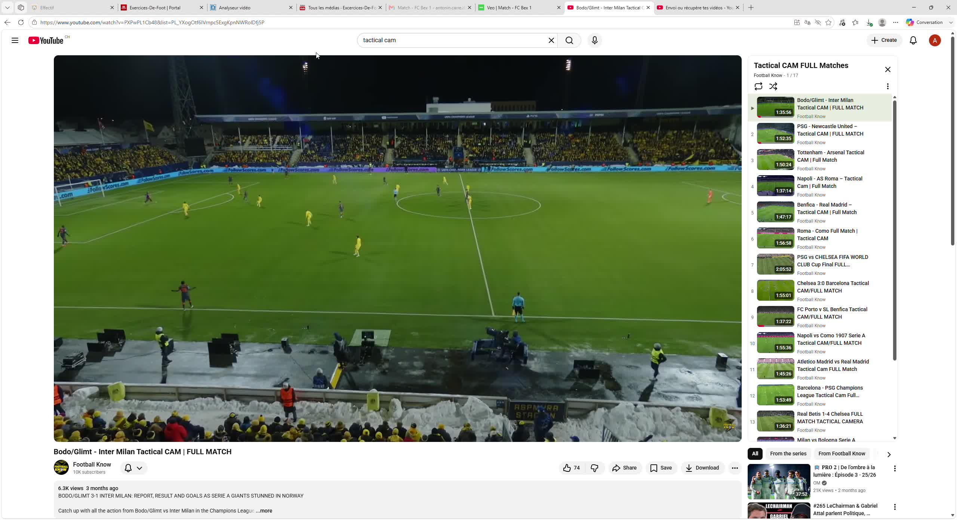Open browser favorites list icon
This screenshot has width=957, height=520.
pos(855,22)
